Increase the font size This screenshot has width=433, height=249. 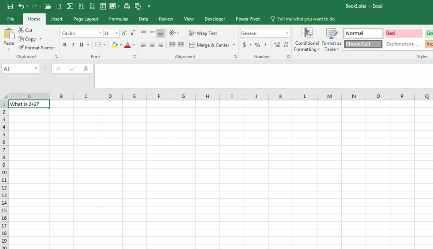click(124, 33)
